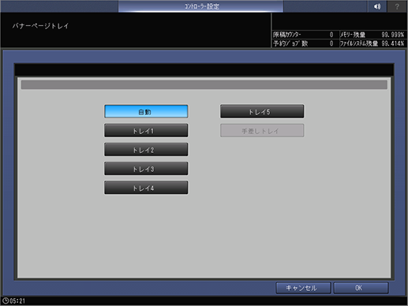The image size is (408, 306).
Task: Click the clock icon beside 05:21
Action: (6, 300)
